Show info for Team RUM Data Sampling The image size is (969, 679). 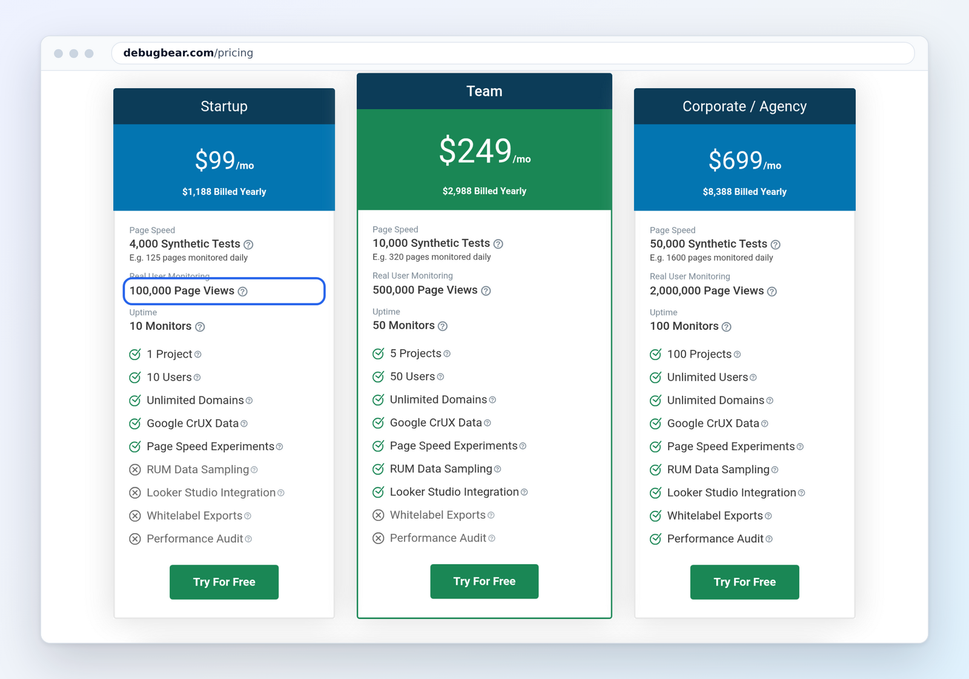point(497,470)
